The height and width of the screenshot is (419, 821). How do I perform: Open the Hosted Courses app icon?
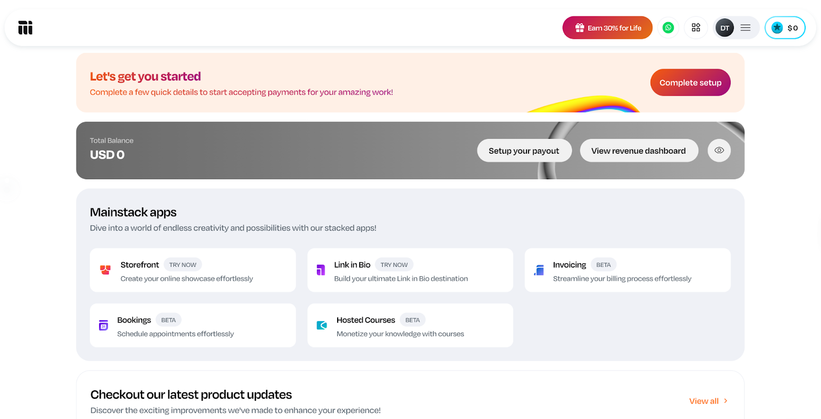[321, 325]
